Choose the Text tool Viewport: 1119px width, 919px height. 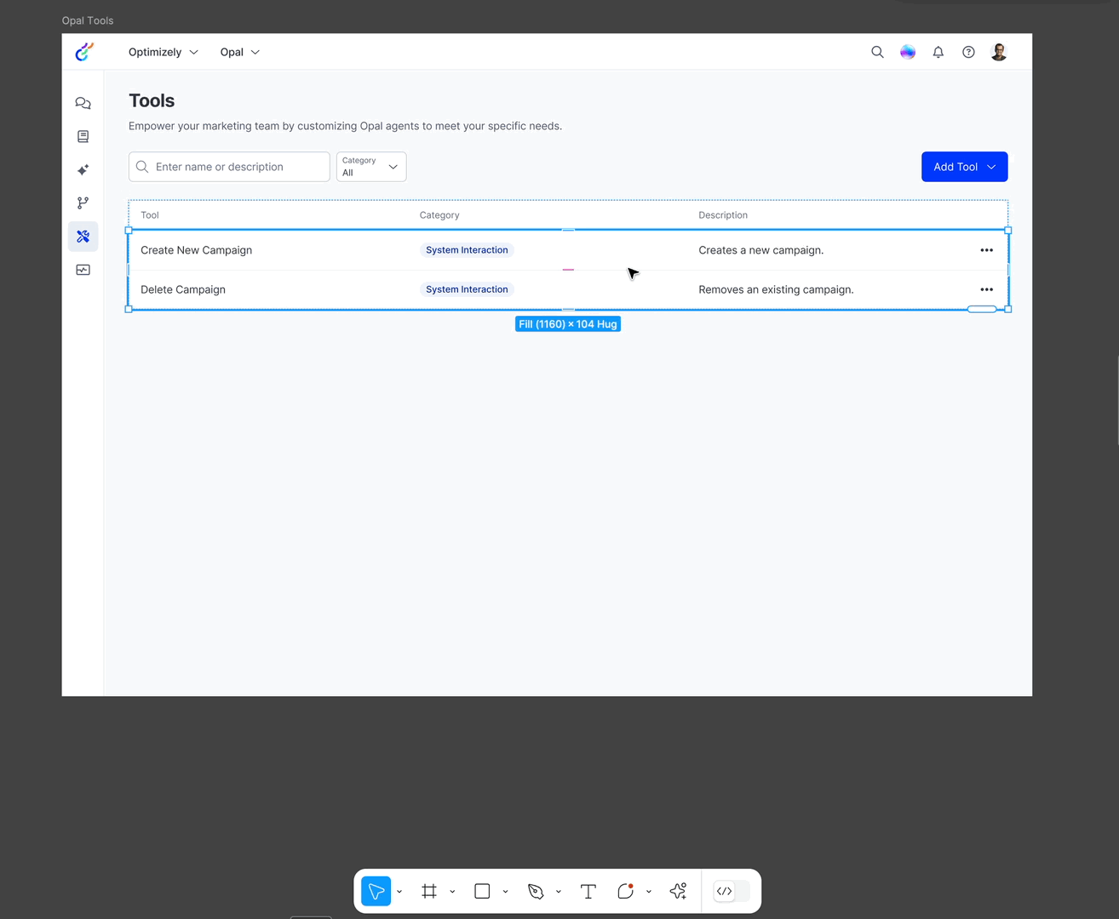588,891
